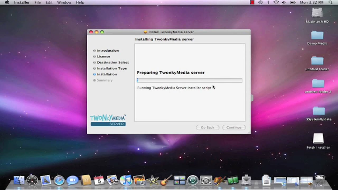338x190 pixels.
Task: Launch iMovie star icon in Dock
Action: (x=153, y=180)
